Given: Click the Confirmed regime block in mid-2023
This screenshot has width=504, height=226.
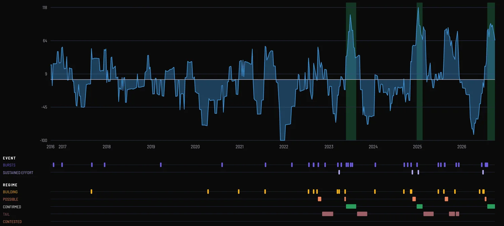Looking at the screenshot, I should 351,207.
